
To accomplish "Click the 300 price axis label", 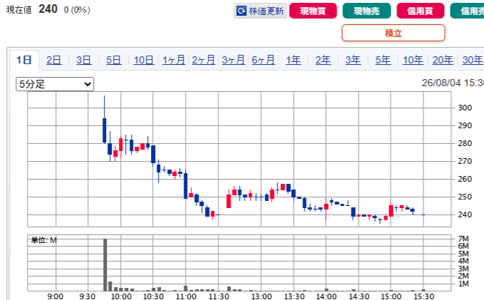I will 465,108.
